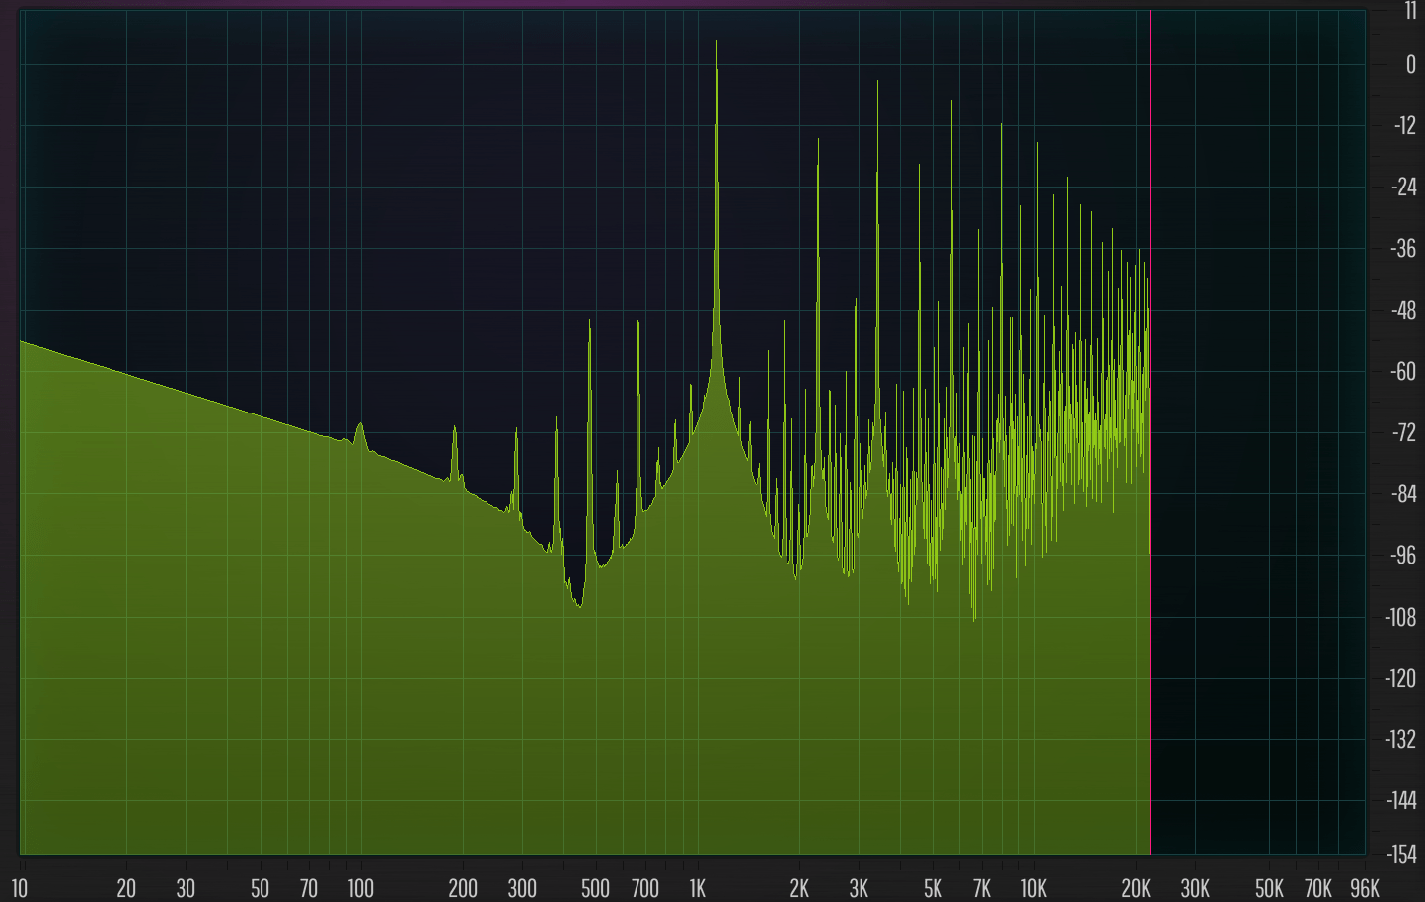The width and height of the screenshot is (1425, 902).
Task: Click the 2K frequency axis label
Action: [799, 888]
